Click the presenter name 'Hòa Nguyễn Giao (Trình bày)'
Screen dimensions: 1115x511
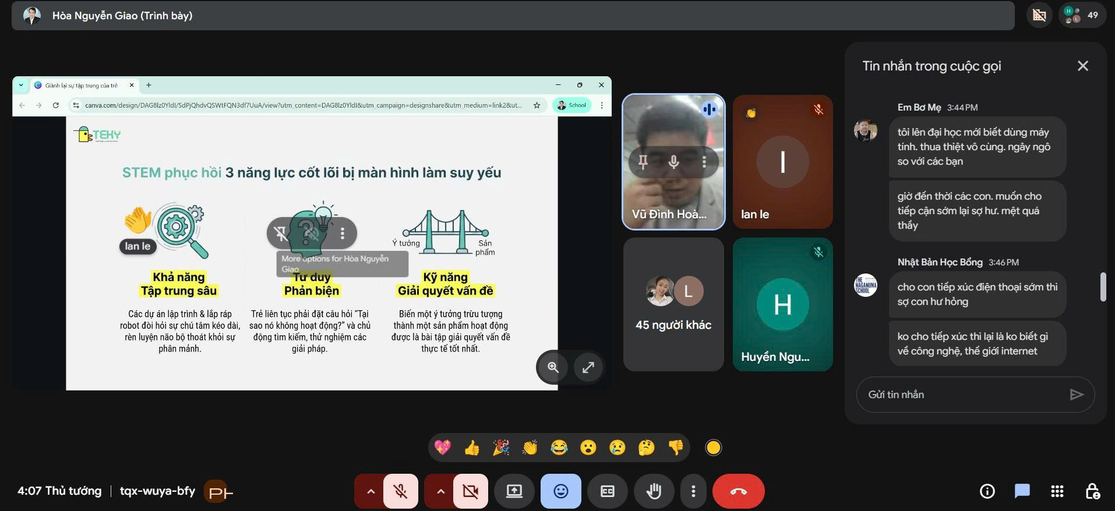122,16
